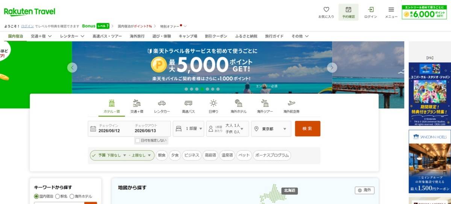This screenshot has height=204, width=451.
Task: Click the globe 海外 map button
Action: pos(365,190)
